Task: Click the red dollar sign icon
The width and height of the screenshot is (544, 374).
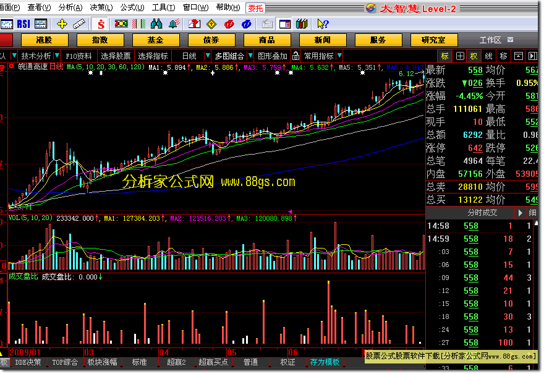Action: coord(101,24)
